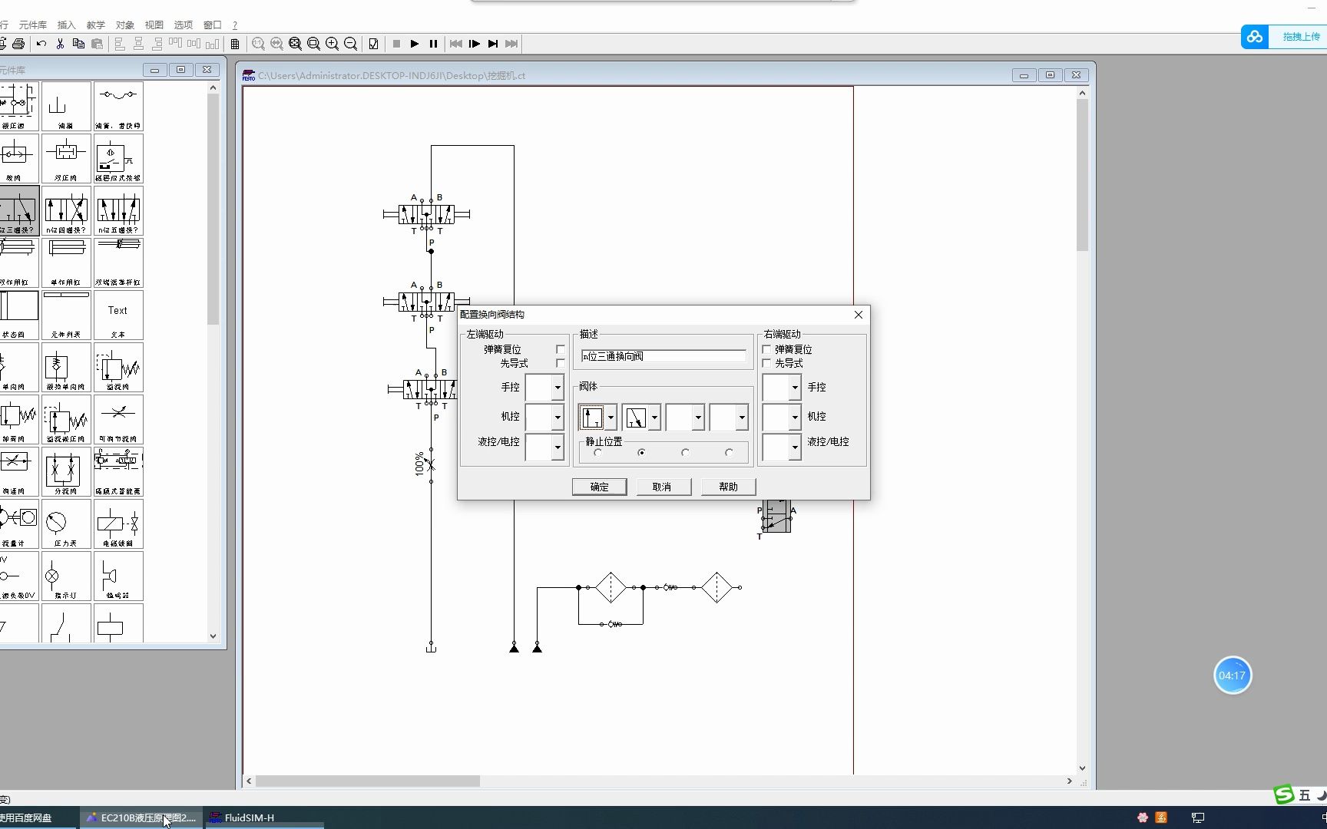Viewport: 1327px width, 829px height.
Task: Open the 元件库 menu
Action: (x=33, y=25)
